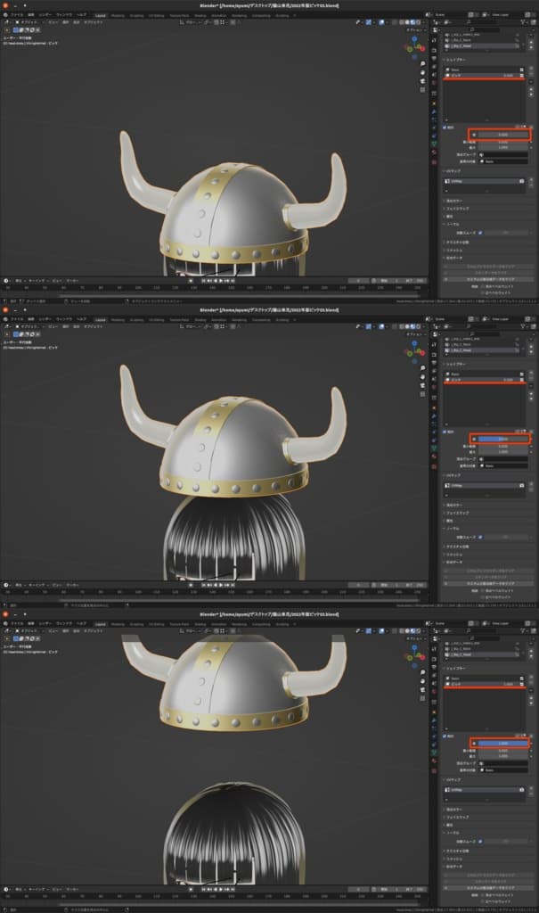
Task: Select the first radio option under 形状データ, top panel
Action: (x=484, y=286)
